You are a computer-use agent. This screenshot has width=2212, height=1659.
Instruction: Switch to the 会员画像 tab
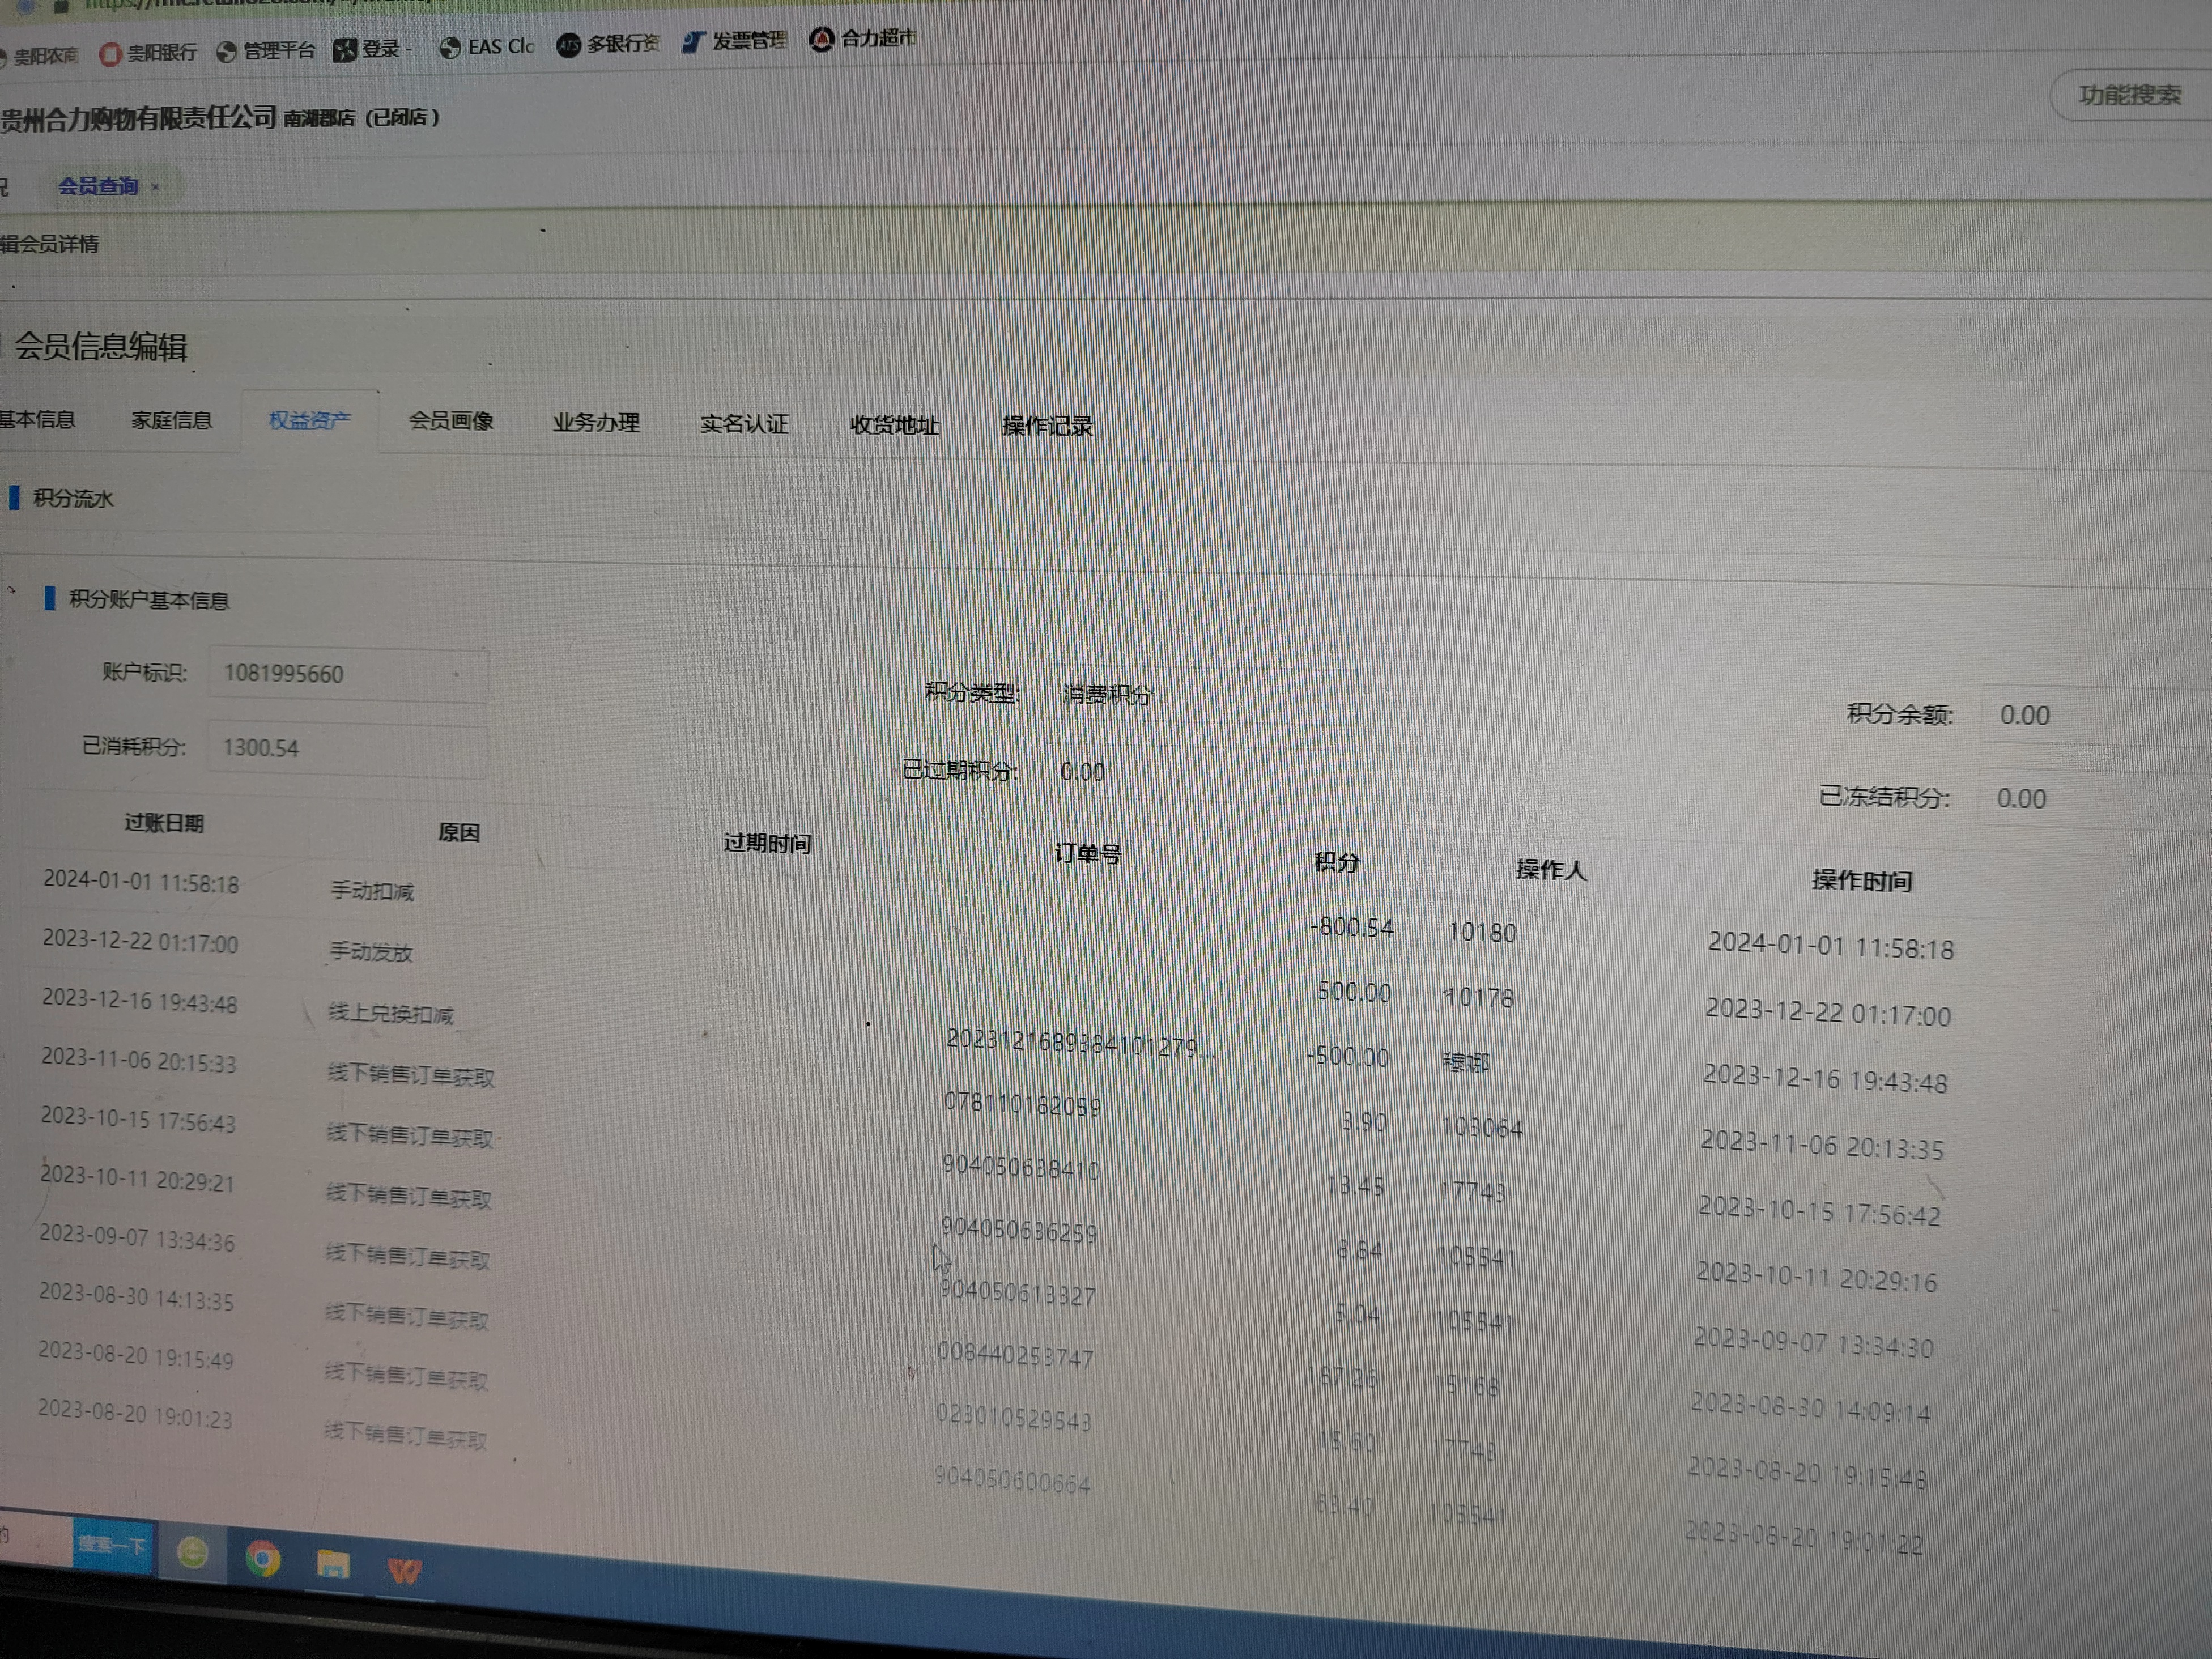tap(451, 421)
